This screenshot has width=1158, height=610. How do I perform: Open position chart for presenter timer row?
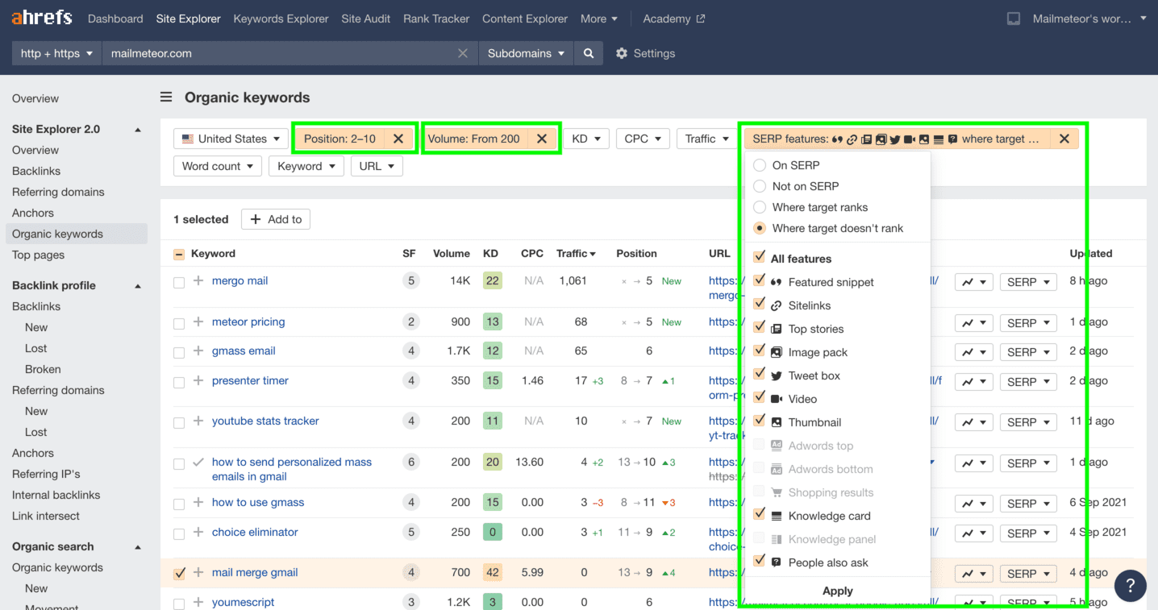coord(973,382)
